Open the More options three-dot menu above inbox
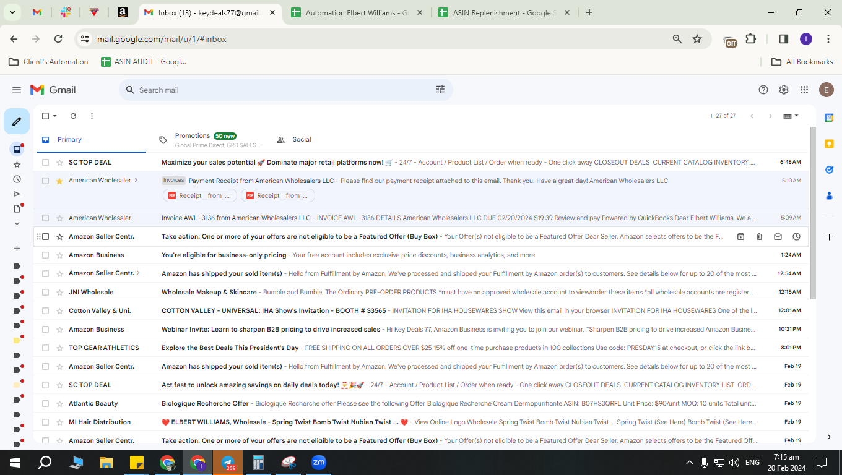Screen dimensions: 842x475 tap(92, 116)
